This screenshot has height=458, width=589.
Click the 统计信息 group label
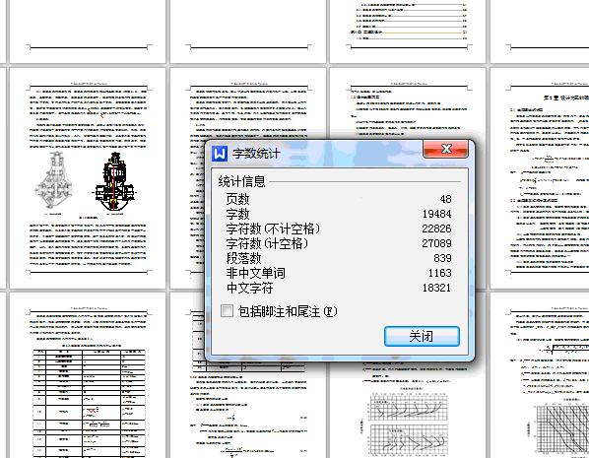(241, 181)
